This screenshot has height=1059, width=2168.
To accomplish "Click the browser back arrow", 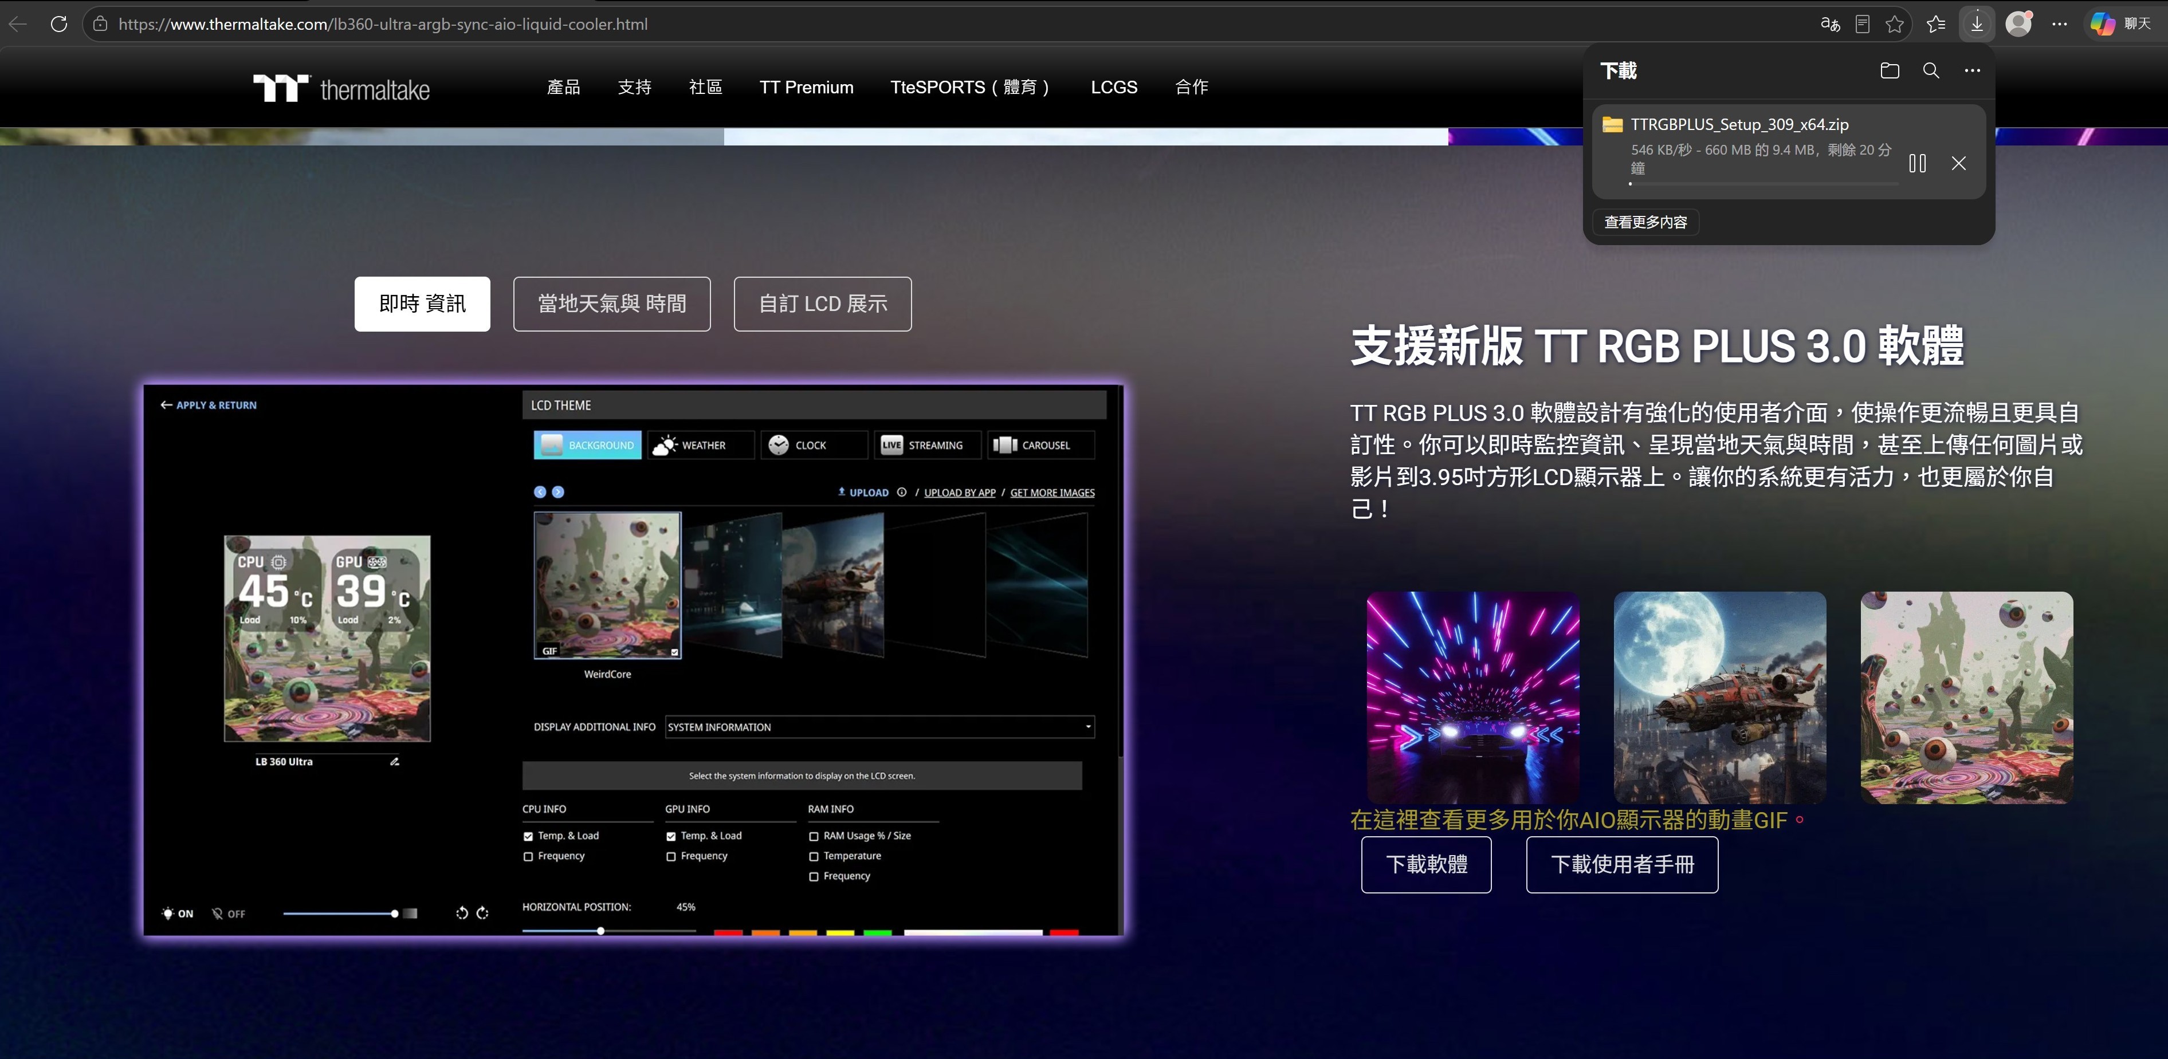I will pyautogui.click(x=18, y=23).
